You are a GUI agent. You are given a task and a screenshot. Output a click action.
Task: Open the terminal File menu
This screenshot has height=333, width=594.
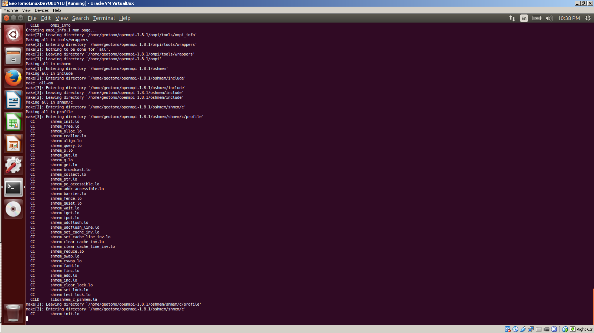point(32,18)
